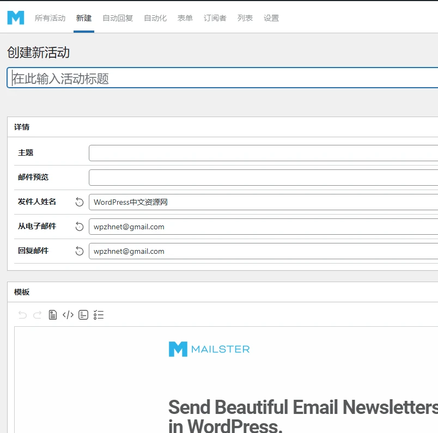
Task: Open the template file icon in the editor toolbar
Action: [x=52, y=314]
